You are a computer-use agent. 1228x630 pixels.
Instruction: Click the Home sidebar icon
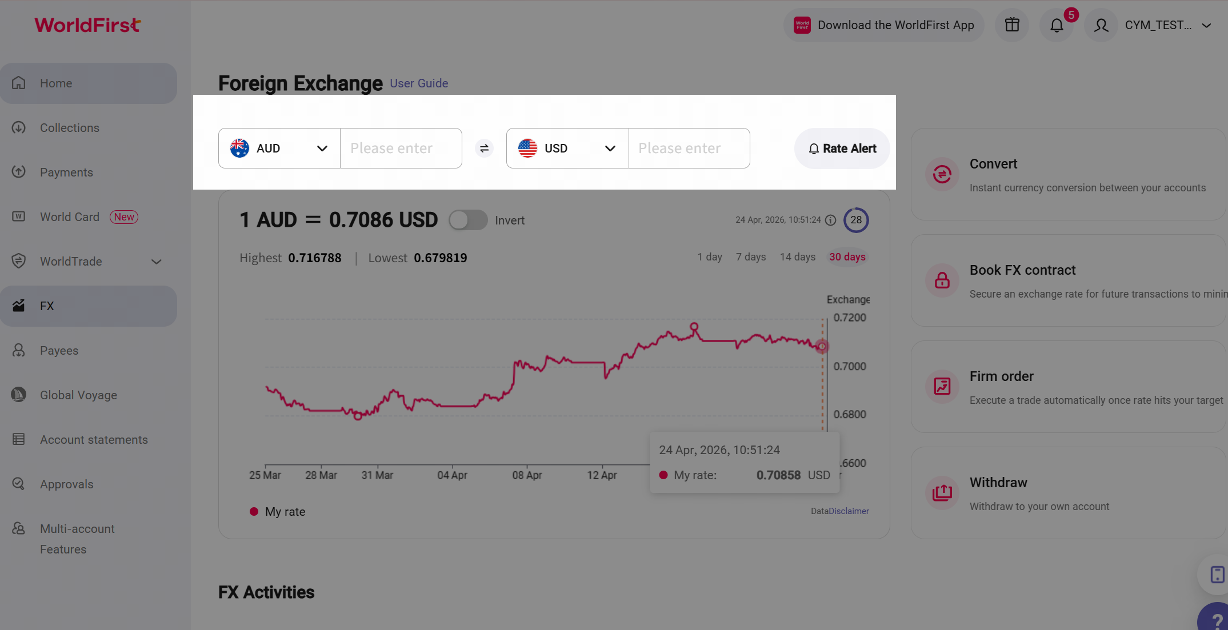click(x=19, y=83)
